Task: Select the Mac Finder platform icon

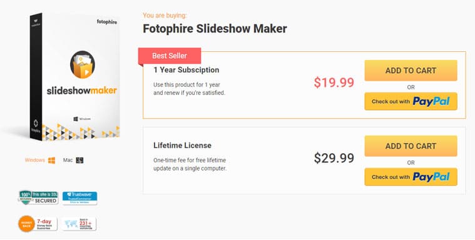Action: click(x=79, y=161)
